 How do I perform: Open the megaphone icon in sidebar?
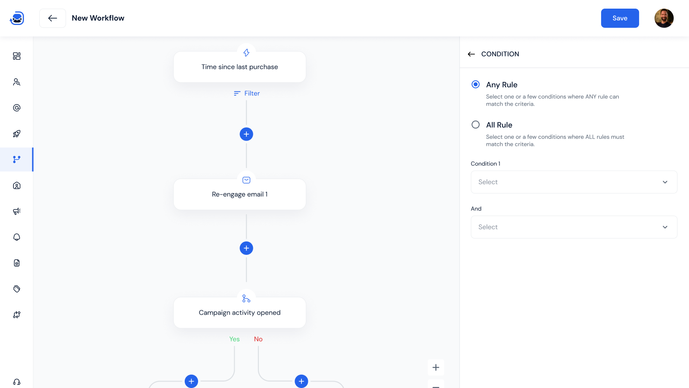coord(17,211)
